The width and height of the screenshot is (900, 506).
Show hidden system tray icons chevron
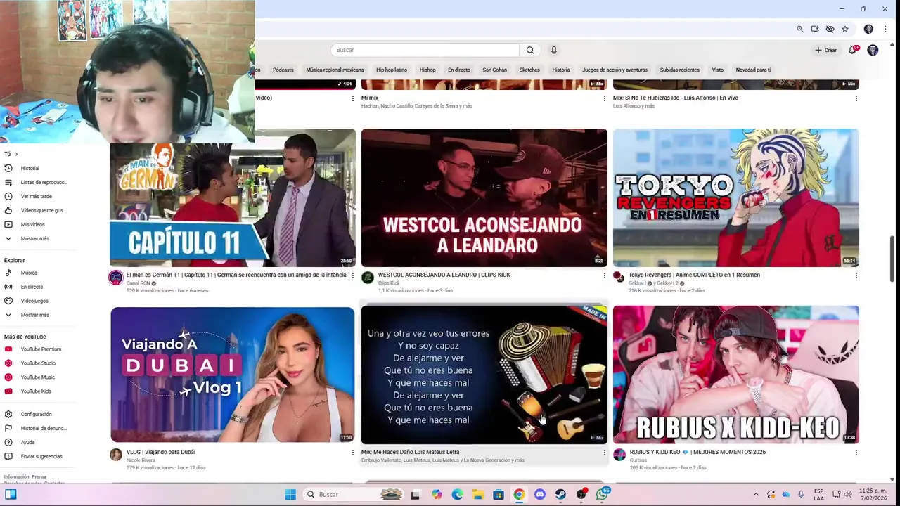coord(756,494)
